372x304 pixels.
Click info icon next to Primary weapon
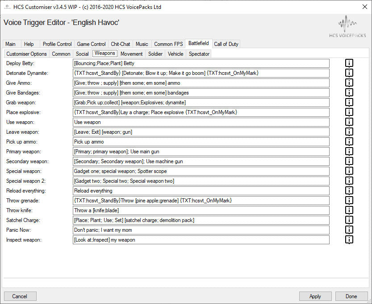(x=349, y=152)
